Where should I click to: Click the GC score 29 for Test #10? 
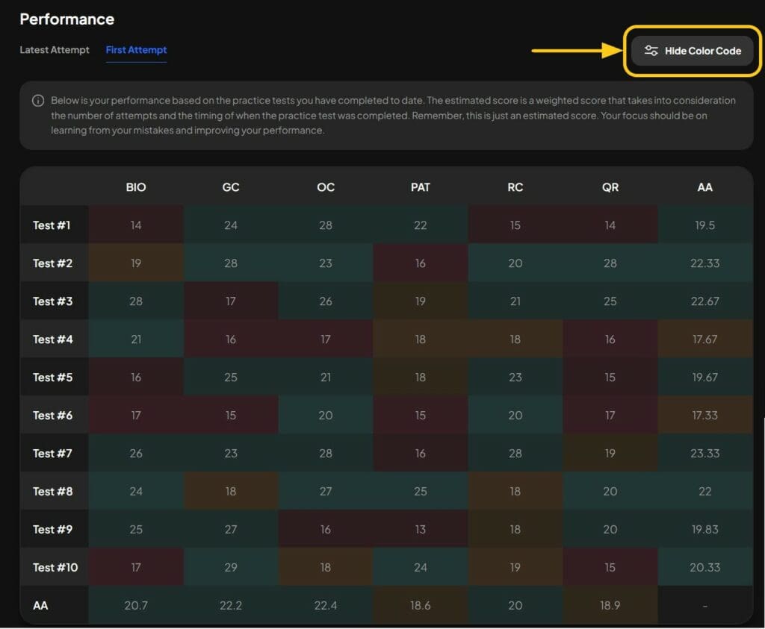point(230,567)
